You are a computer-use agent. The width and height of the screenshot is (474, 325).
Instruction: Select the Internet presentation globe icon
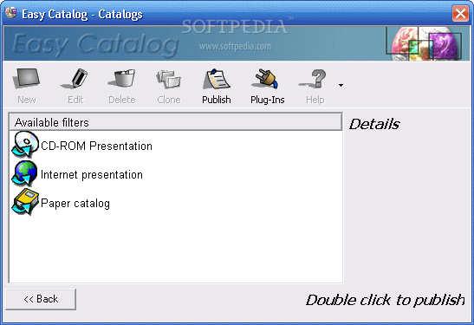tap(24, 173)
